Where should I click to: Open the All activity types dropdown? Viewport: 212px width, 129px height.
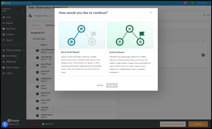tap(43, 39)
